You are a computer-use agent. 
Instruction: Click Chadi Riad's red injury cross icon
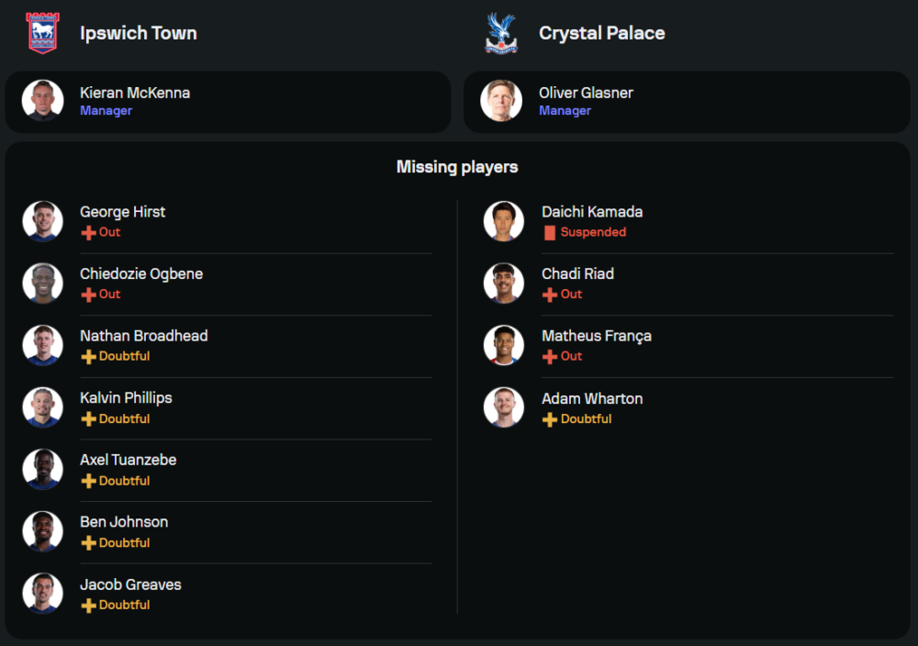(x=550, y=295)
